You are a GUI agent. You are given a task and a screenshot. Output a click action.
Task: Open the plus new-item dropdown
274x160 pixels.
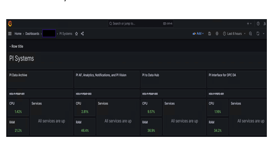tap(249, 24)
